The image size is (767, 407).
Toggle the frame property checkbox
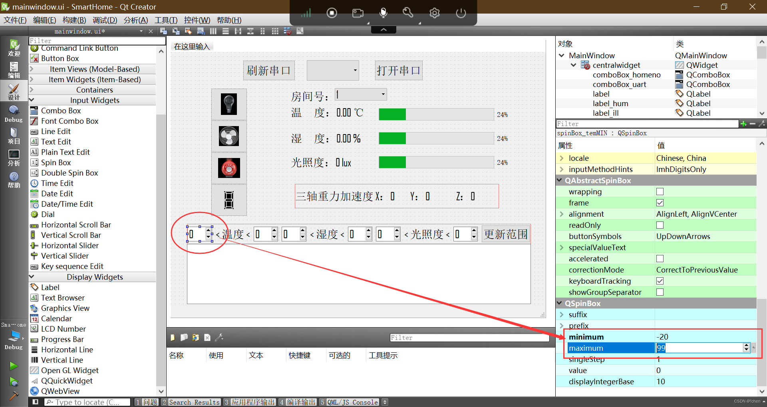coord(660,203)
